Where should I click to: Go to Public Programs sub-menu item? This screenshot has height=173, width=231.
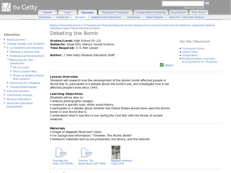click(154, 17)
